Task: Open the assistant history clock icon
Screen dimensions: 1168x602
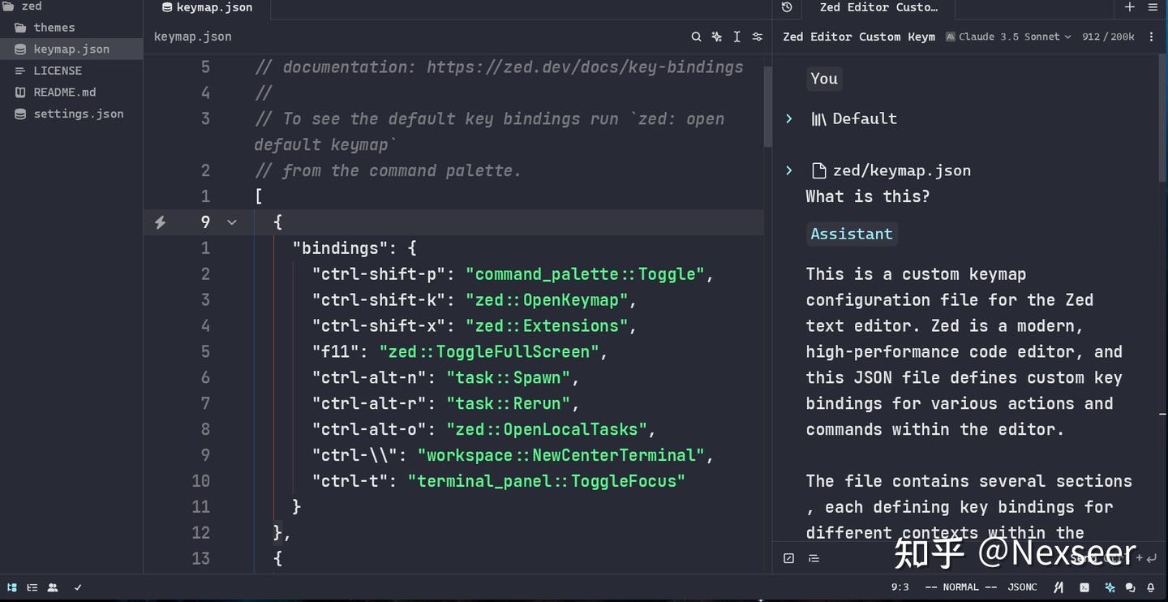Action: [x=787, y=7]
